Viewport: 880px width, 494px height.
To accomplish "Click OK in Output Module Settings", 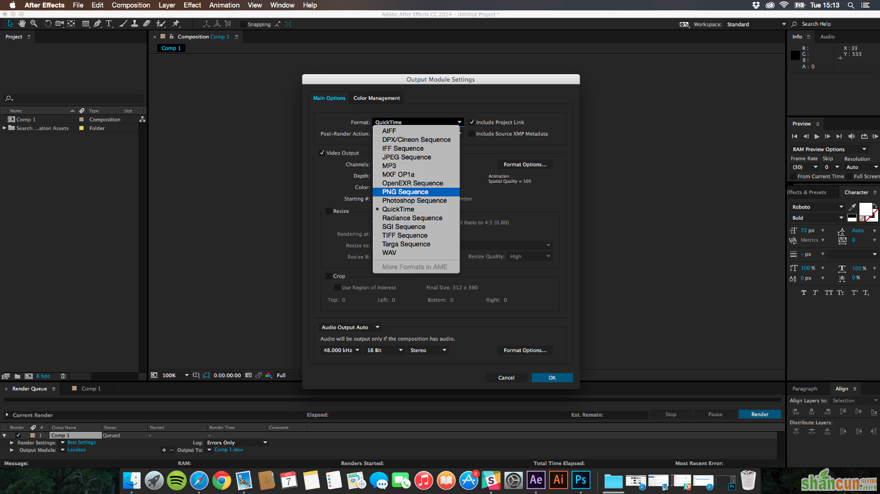I will (552, 378).
